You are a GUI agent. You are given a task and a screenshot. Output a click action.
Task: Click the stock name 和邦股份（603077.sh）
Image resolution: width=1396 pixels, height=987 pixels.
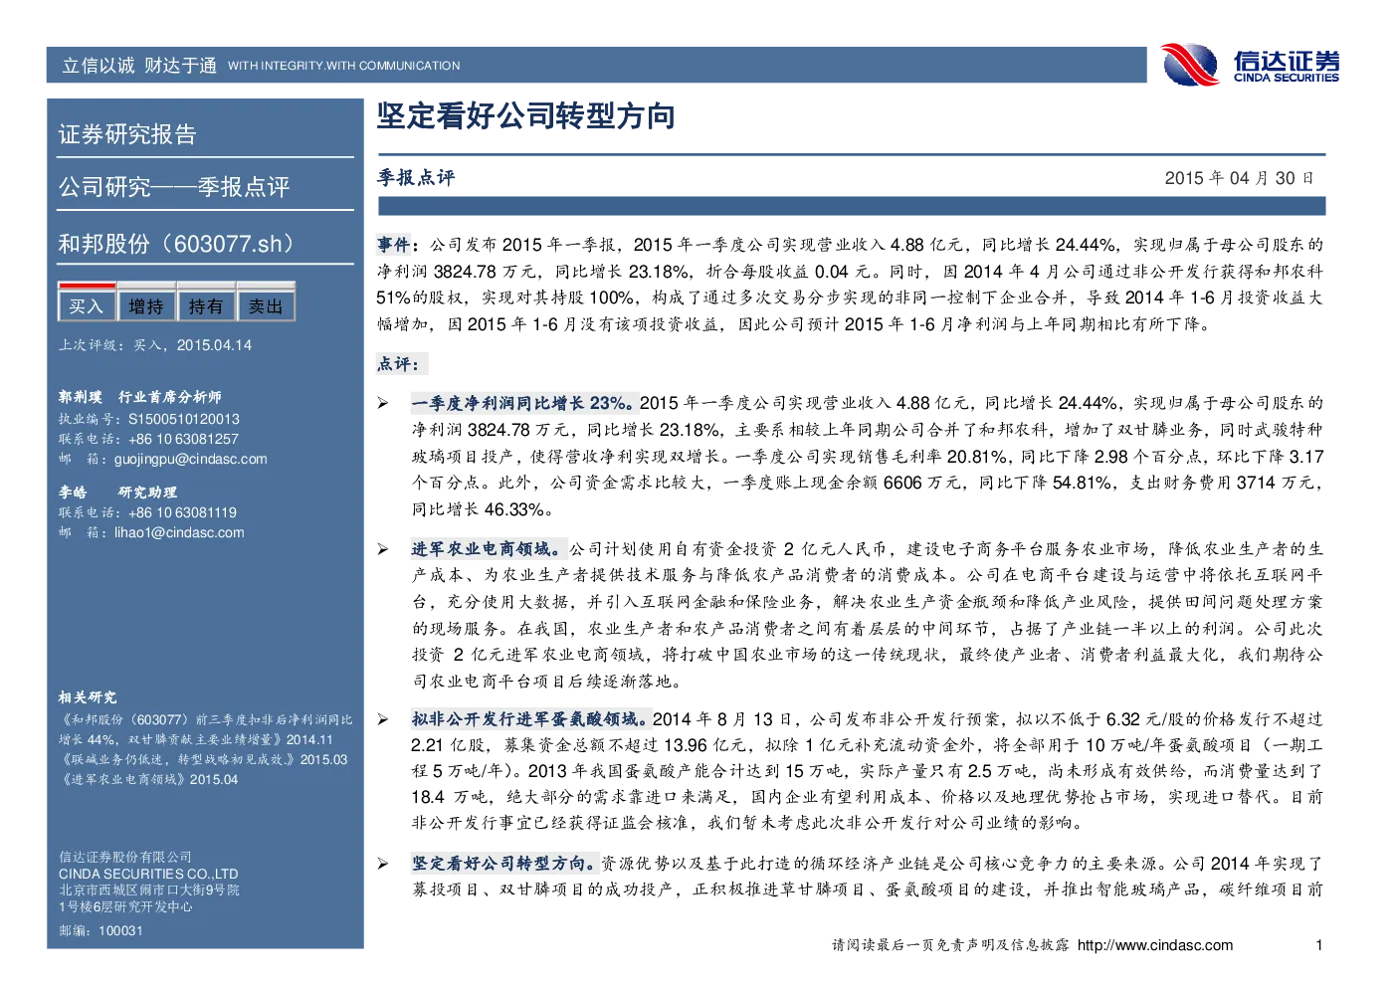click(176, 244)
